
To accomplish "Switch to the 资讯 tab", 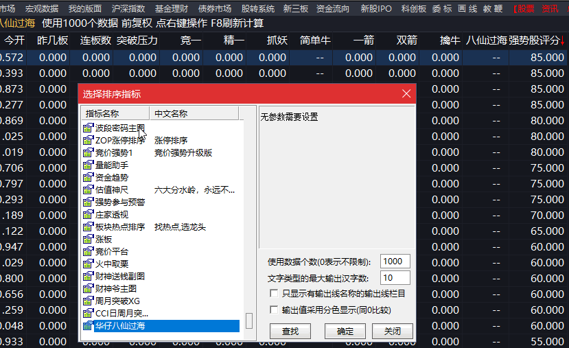I will 550,8.
